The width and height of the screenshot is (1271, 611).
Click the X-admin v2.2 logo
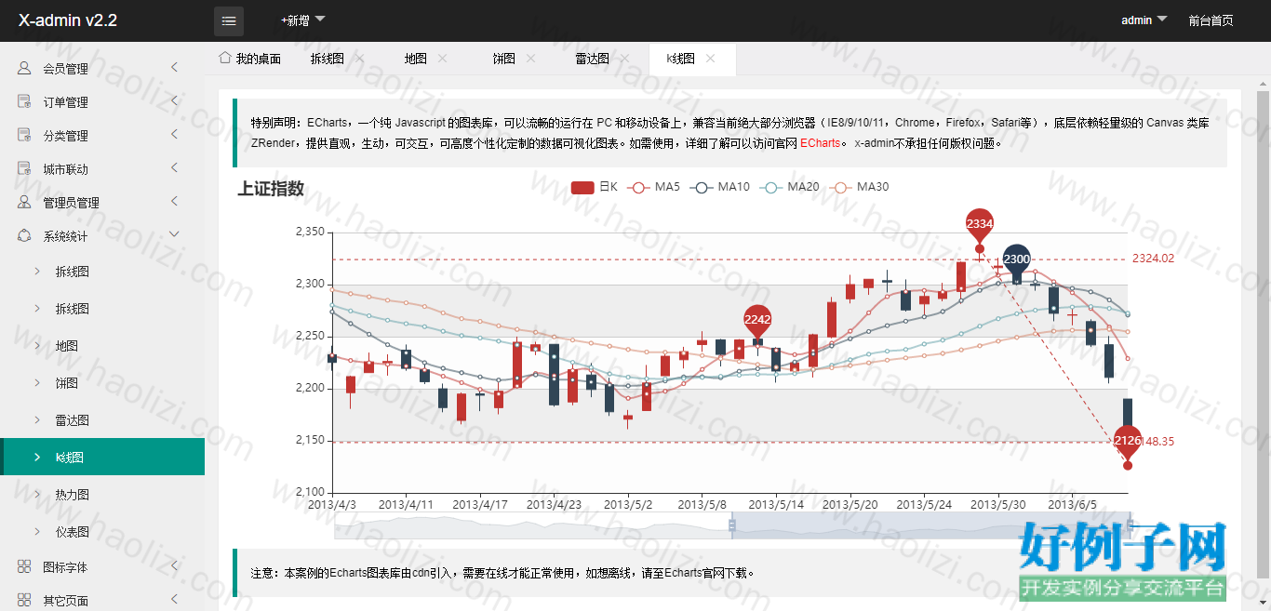pos(68,20)
